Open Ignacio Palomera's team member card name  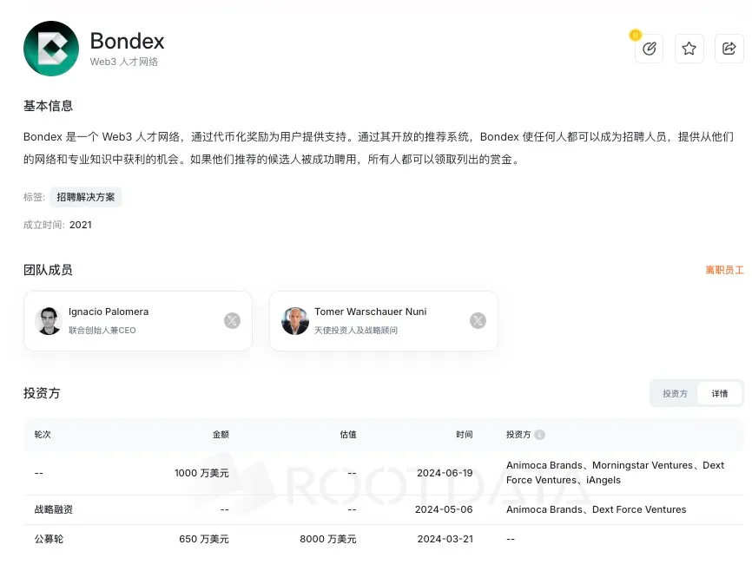point(109,312)
